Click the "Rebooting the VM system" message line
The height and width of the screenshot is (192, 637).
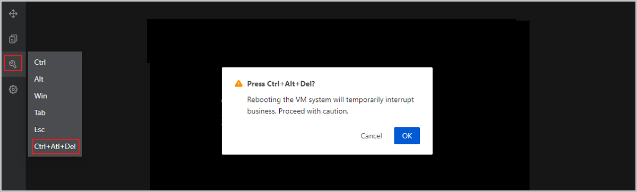331,100
